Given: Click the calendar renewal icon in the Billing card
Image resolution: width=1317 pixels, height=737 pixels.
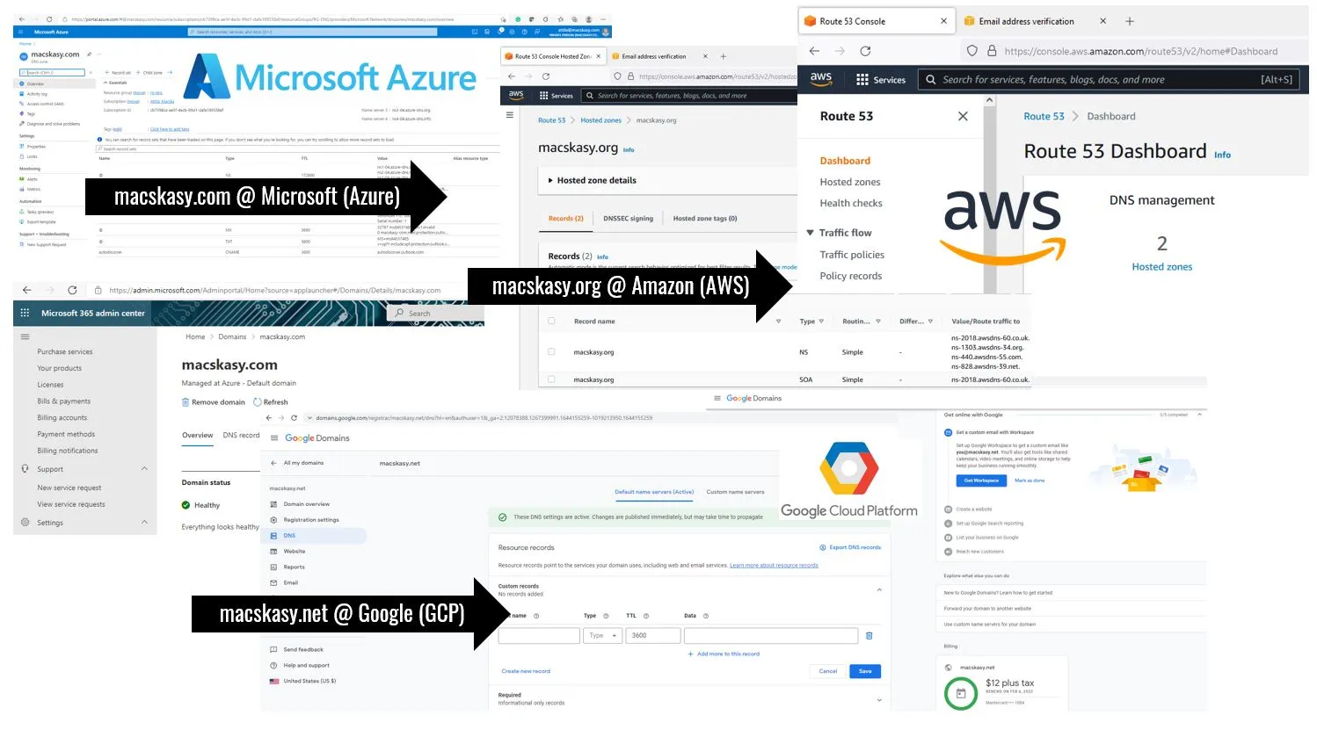Looking at the screenshot, I should click(961, 694).
